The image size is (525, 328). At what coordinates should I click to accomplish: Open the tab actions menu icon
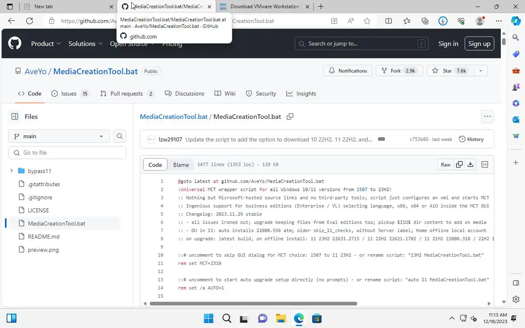tap(10, 7)
